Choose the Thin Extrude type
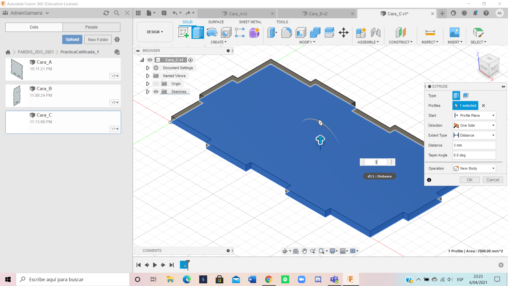Viewport: 508px width, 286px height. pos(466,96)
